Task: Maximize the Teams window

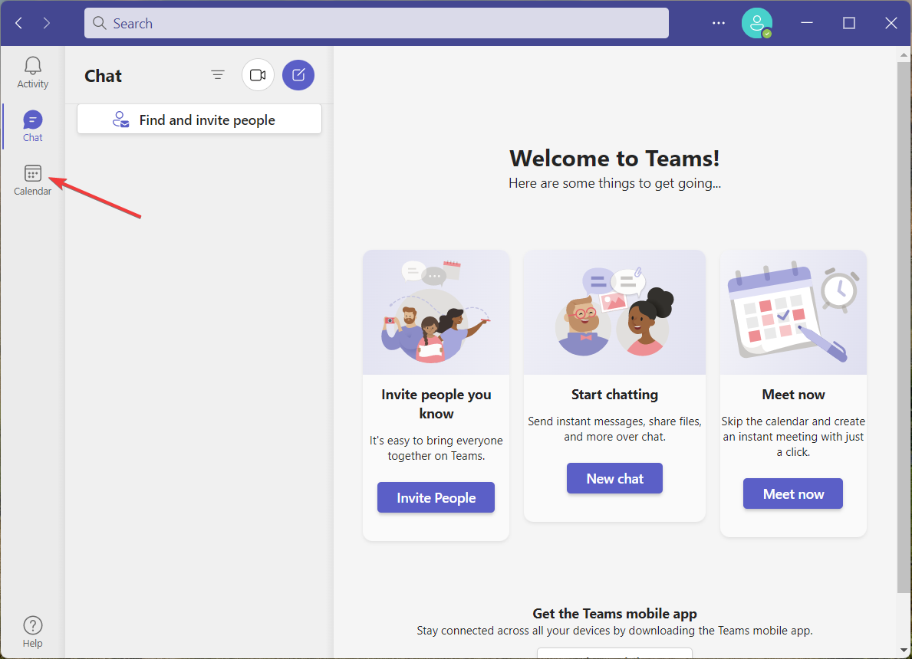Action: [849, 23]
